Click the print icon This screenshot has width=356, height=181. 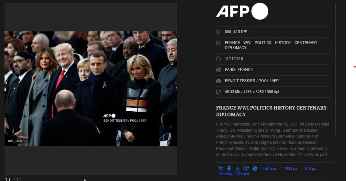pos(229,168)
